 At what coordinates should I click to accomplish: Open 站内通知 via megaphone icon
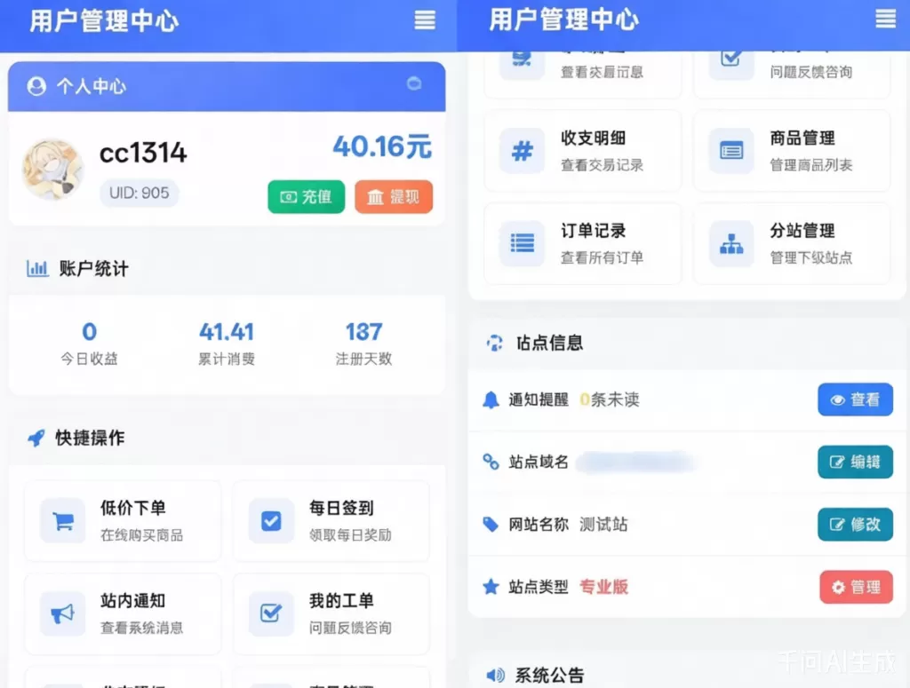pos(63,613)
